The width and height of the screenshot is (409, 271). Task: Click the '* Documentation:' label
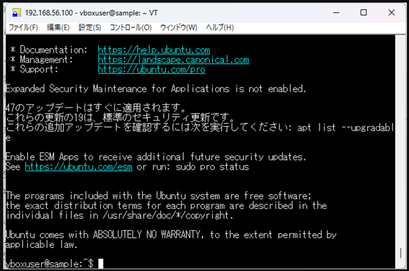point(49,50)
